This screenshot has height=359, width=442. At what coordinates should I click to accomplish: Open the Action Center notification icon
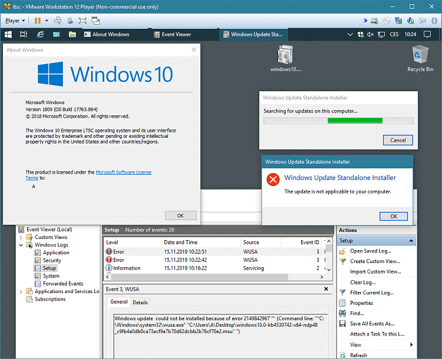[427, 34]
